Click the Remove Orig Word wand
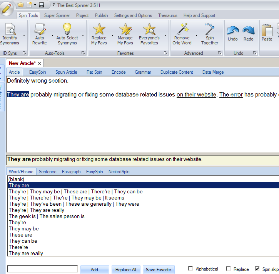279x274 pixels. pyautogui.click(x=182, y=34)
